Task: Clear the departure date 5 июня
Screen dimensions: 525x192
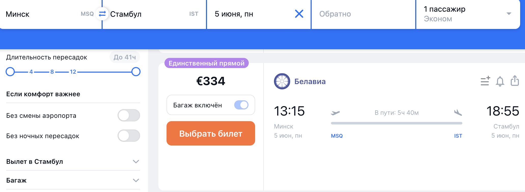Action: click(299, 14)
